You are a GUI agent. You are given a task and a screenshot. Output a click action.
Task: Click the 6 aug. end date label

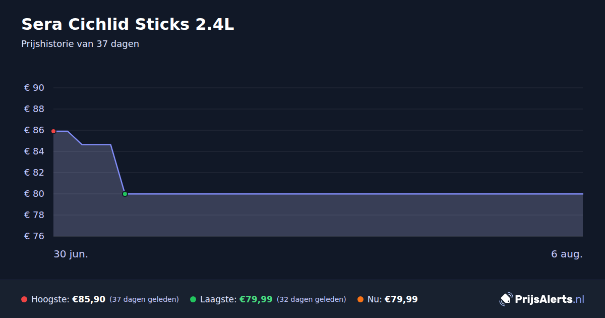pyautogui.click(x=567, y=254)
